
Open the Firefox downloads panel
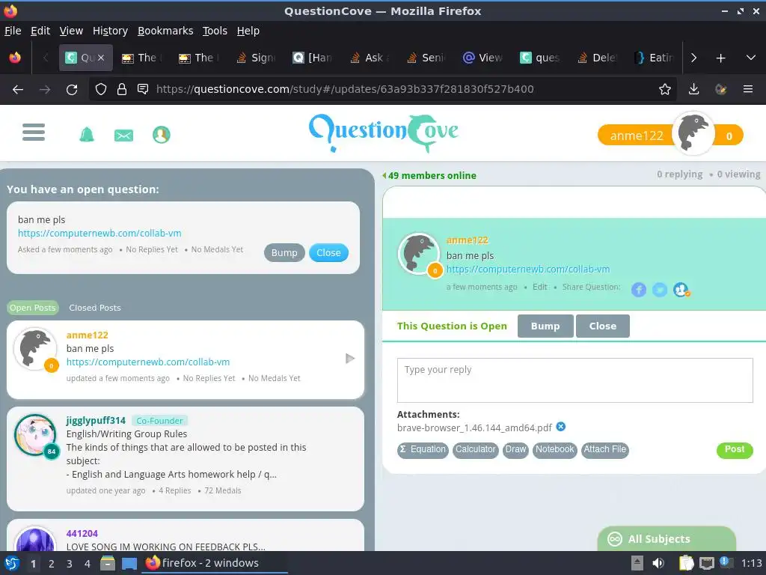pos(693,90)
